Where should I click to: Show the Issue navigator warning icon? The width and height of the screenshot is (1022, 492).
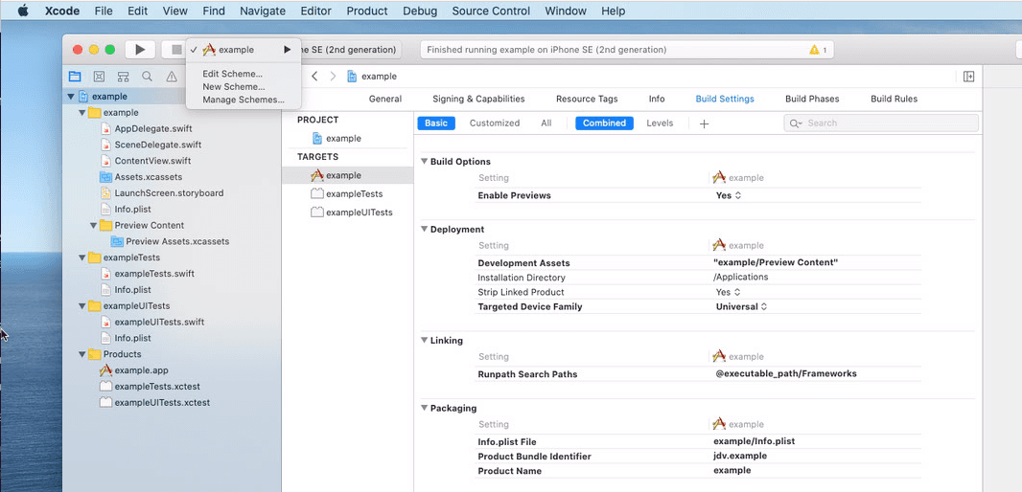172,77
